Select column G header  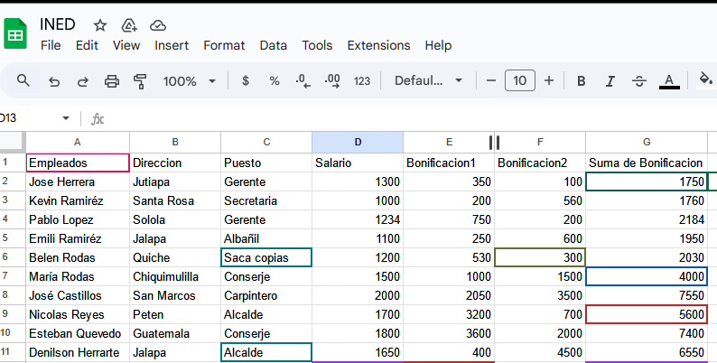pos(647,142)
